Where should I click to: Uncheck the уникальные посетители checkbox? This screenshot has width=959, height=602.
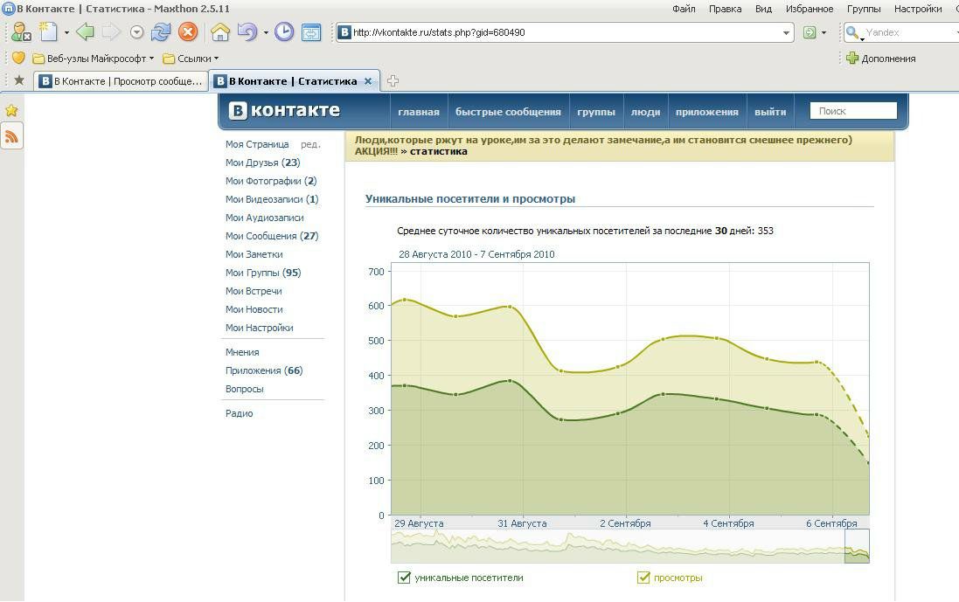click(404, 578)
